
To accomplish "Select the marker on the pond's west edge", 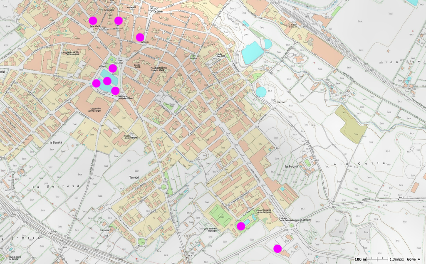I will point(96,83).
